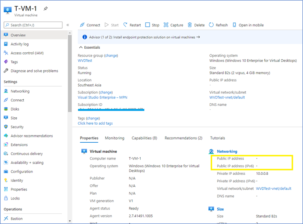Click the Bastion icon under Operations
The height and width of the screenshot is (224, 303).
tap(6, 218)
